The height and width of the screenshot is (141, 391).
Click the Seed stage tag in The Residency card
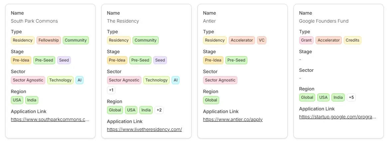click(160, 60)
